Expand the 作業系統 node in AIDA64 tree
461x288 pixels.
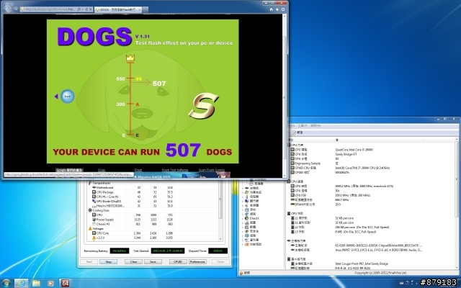coord(243,192)
